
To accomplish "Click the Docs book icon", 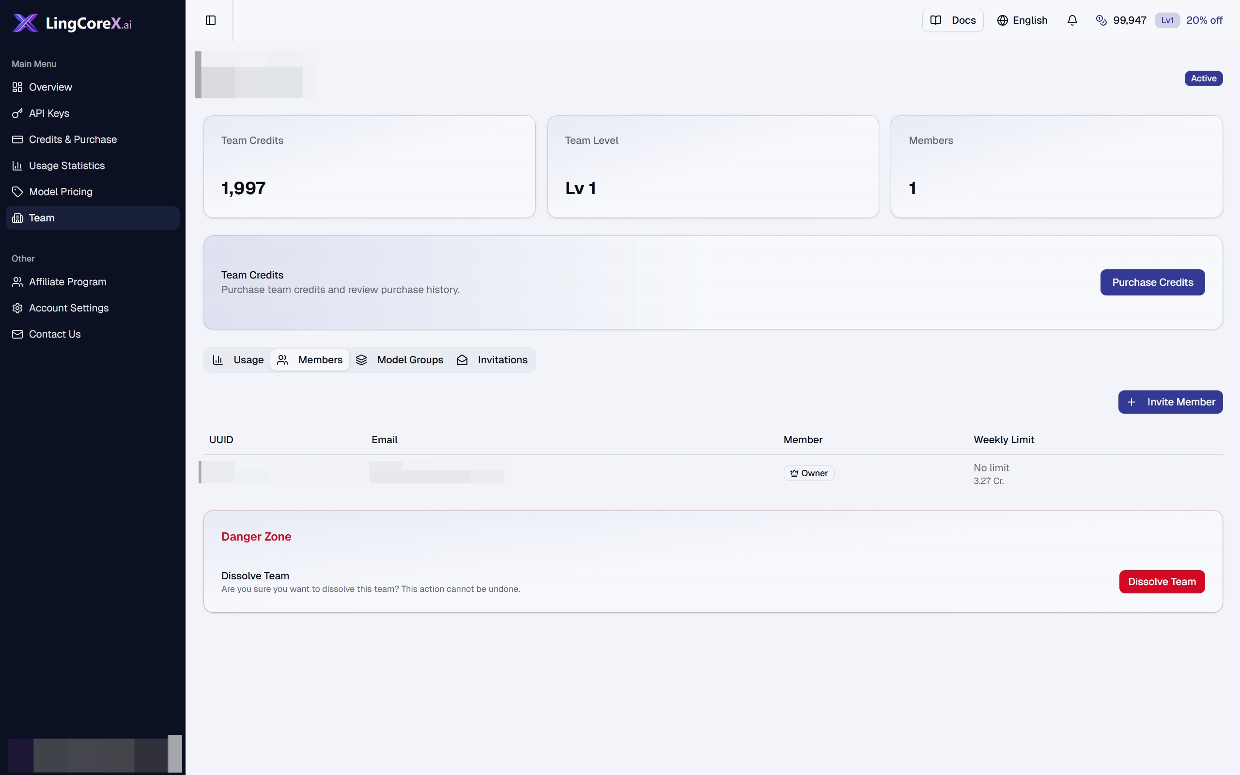I will 936,20.
